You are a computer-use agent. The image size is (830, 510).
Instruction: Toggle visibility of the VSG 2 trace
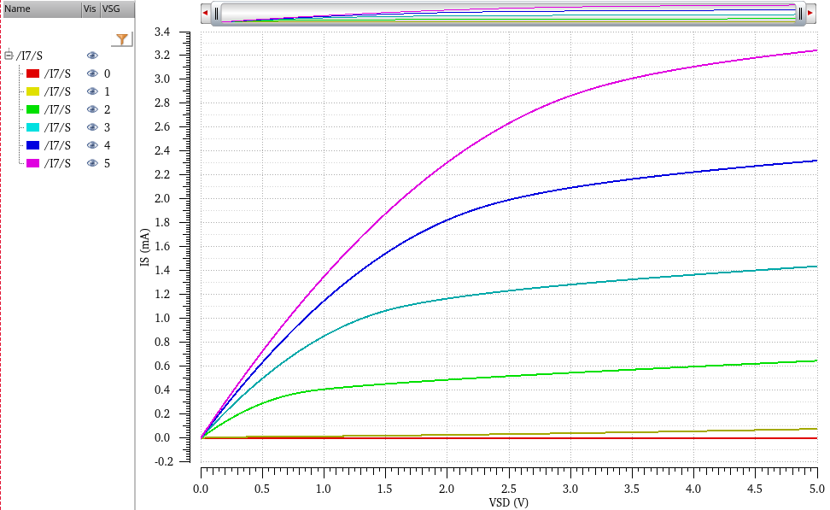(x=91, y=108)
